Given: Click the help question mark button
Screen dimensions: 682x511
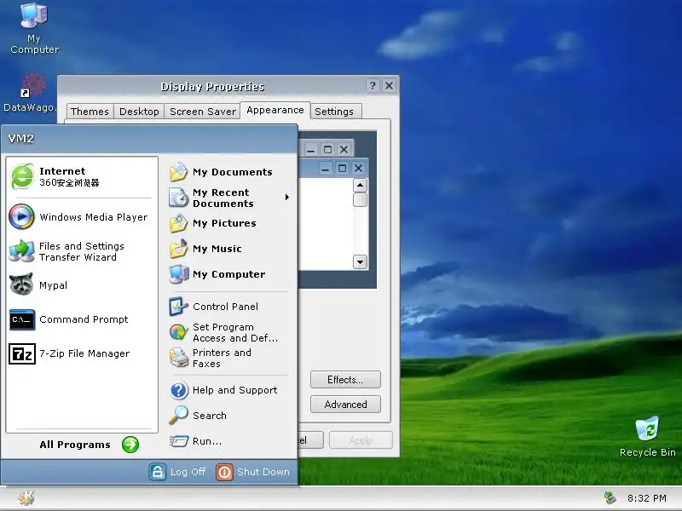Looking at the screenshot, I should pos(373,86).
